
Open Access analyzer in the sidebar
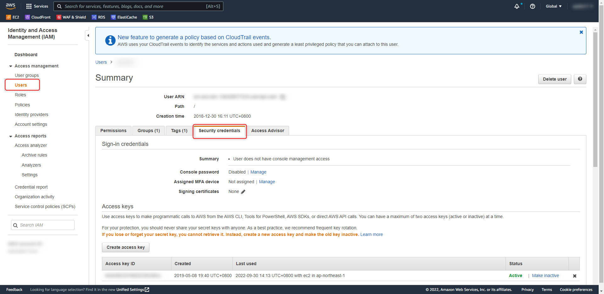tap(31, 145)
